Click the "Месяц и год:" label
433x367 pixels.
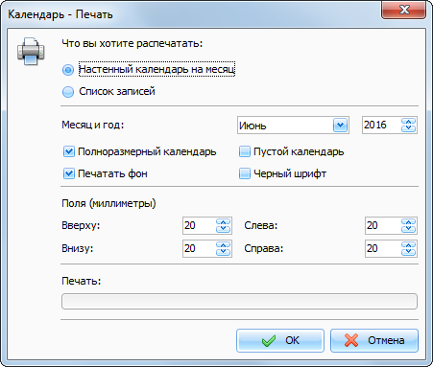click(x=93, y=125)
